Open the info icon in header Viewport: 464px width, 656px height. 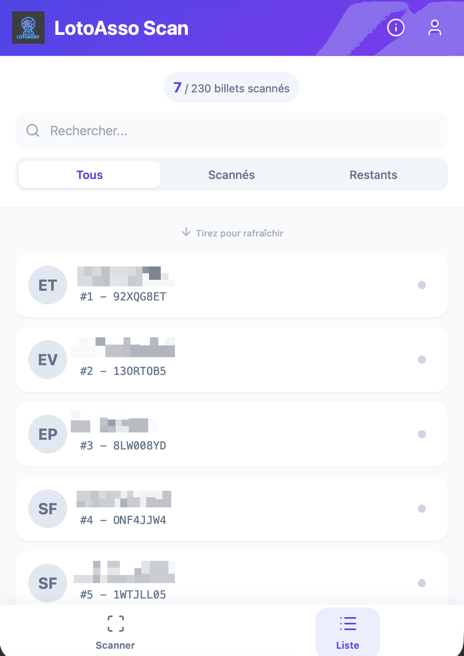click(396, 28)
